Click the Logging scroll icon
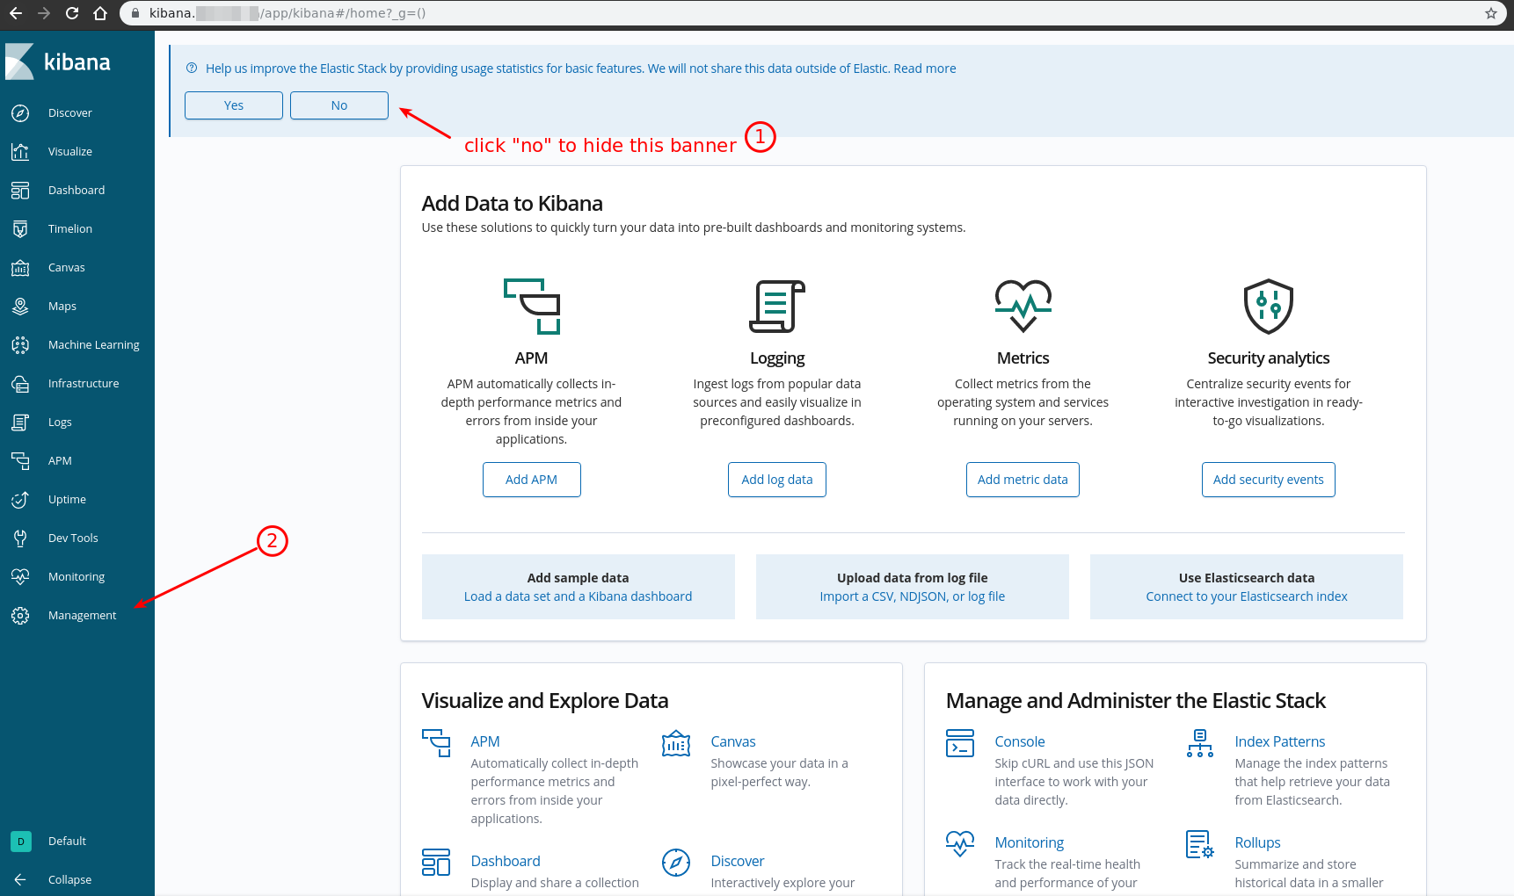Screen dimensions: 1514x896 (x=777, y=307)
